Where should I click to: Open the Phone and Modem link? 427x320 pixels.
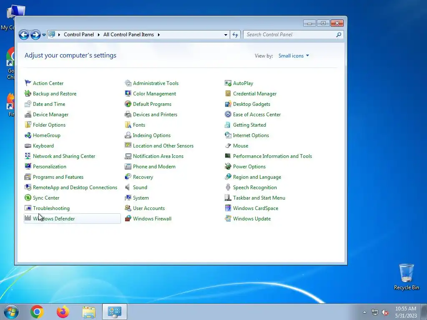pyautogui.click(x=154, y=167)
